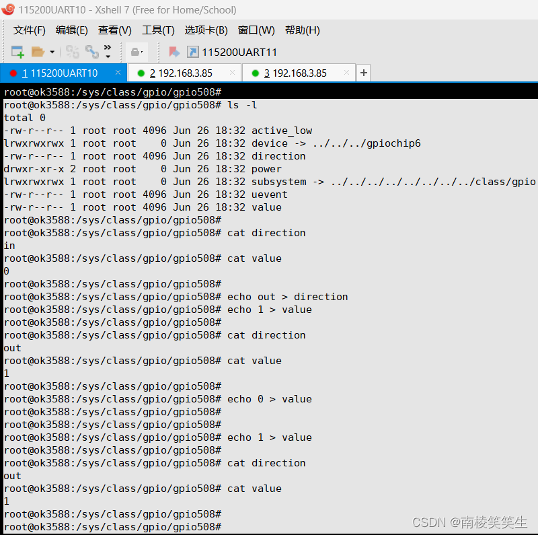Open the 帮助(H) menu
Image resolution: width=538 pixels, height=535 pixels.
tap(302, 30)
